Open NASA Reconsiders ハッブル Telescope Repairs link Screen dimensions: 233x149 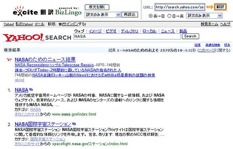(x=54, y=65)
